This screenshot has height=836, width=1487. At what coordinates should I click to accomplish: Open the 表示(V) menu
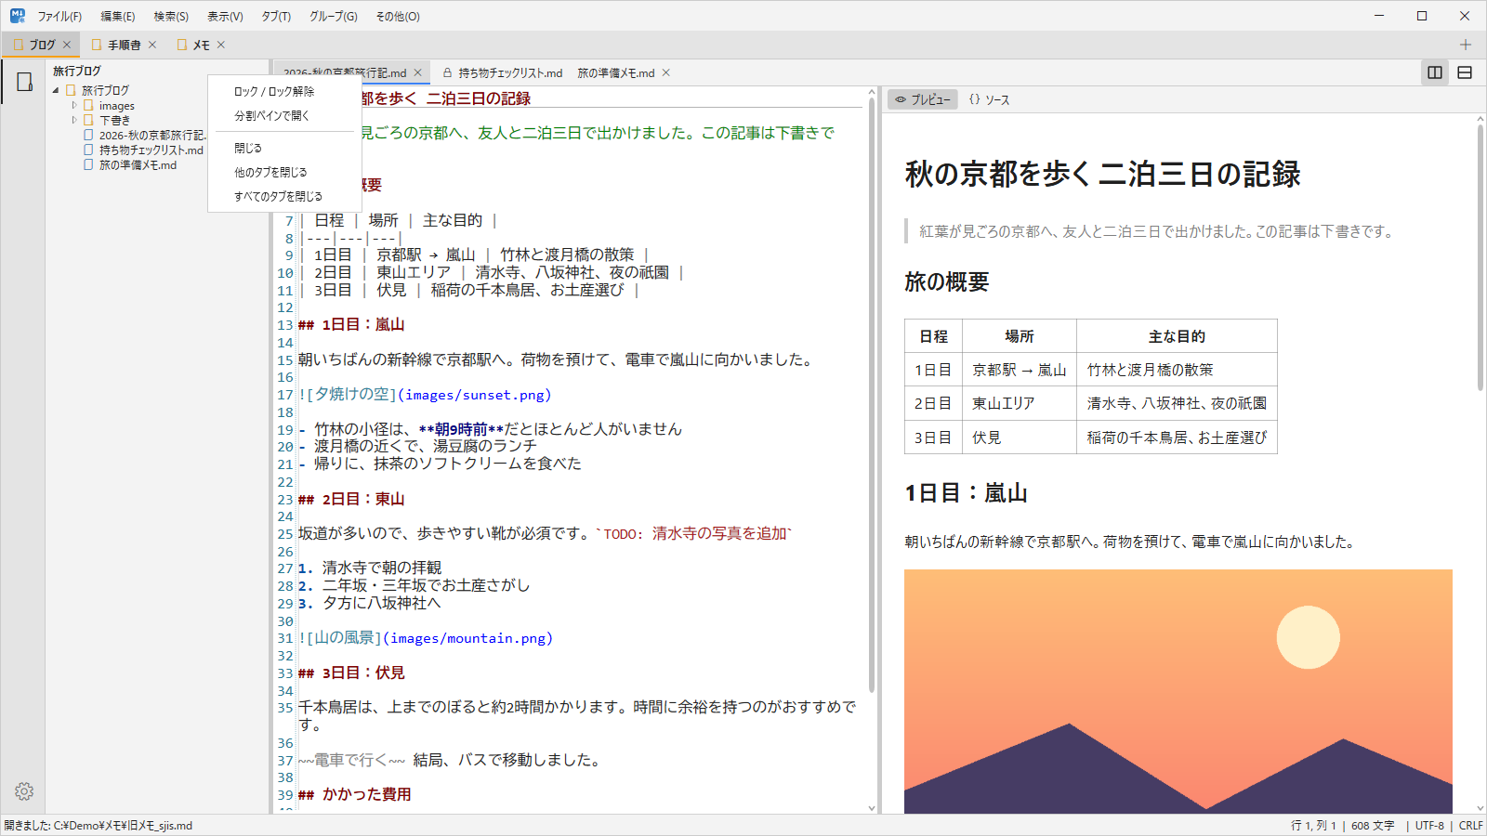point(225,16)
